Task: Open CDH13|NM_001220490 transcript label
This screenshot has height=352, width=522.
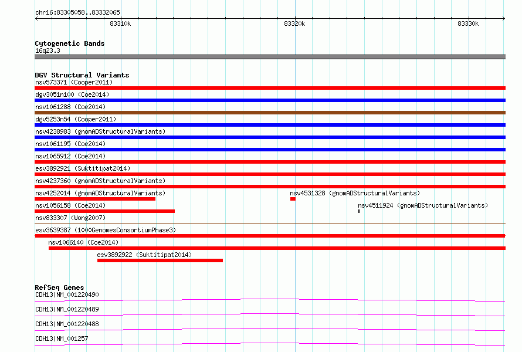Action: 67,295
